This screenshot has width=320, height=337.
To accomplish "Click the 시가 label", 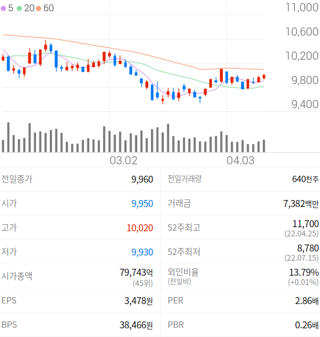I will pos(9,203).
